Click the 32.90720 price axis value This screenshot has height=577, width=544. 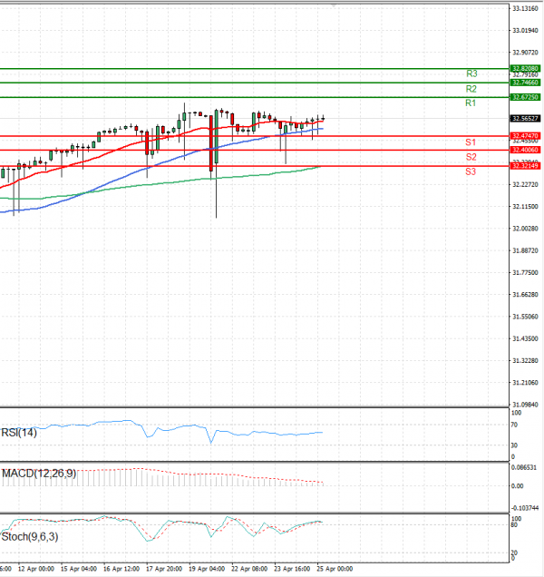click(525, 53)
